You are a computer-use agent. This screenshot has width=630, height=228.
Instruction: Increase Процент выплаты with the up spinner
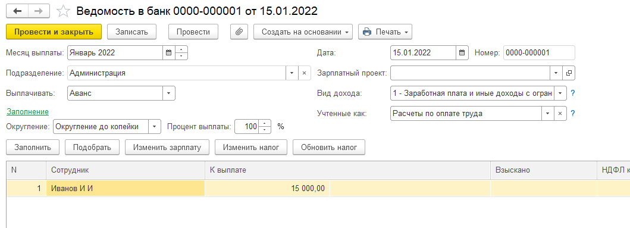point(265,123)
